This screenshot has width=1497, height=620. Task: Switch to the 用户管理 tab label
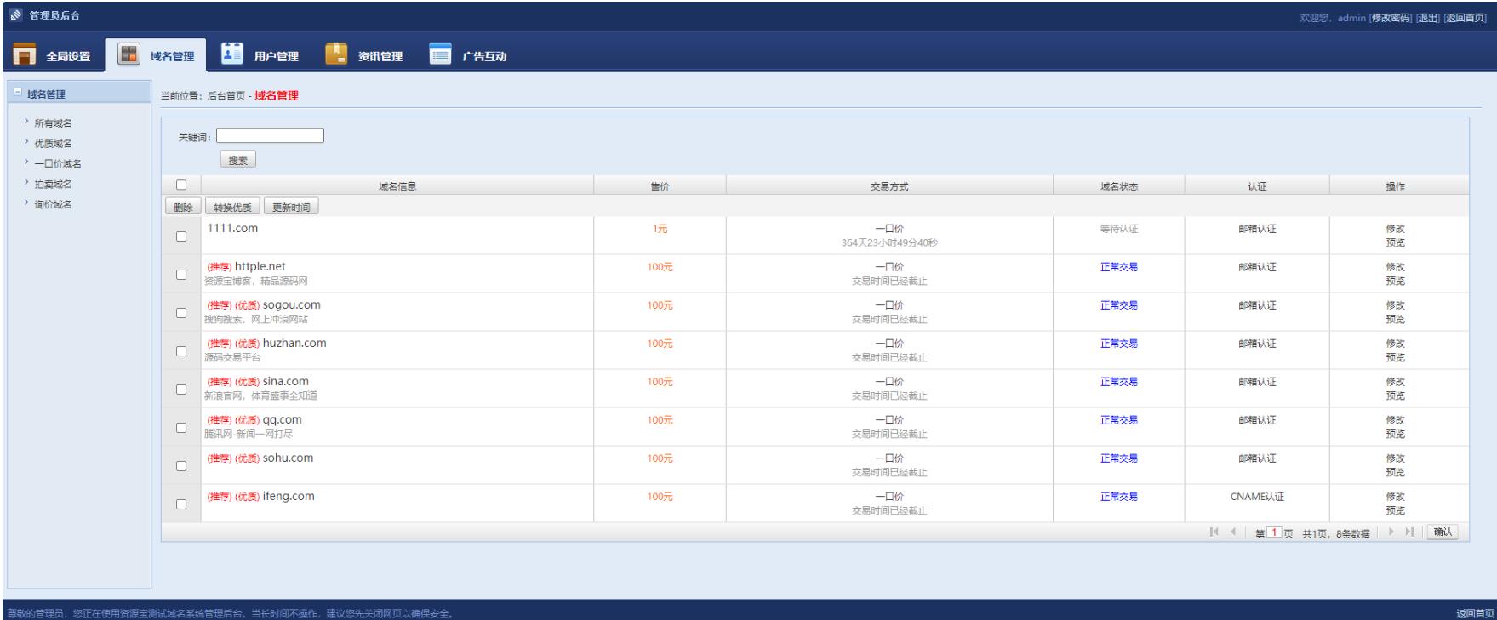(276, 56)
